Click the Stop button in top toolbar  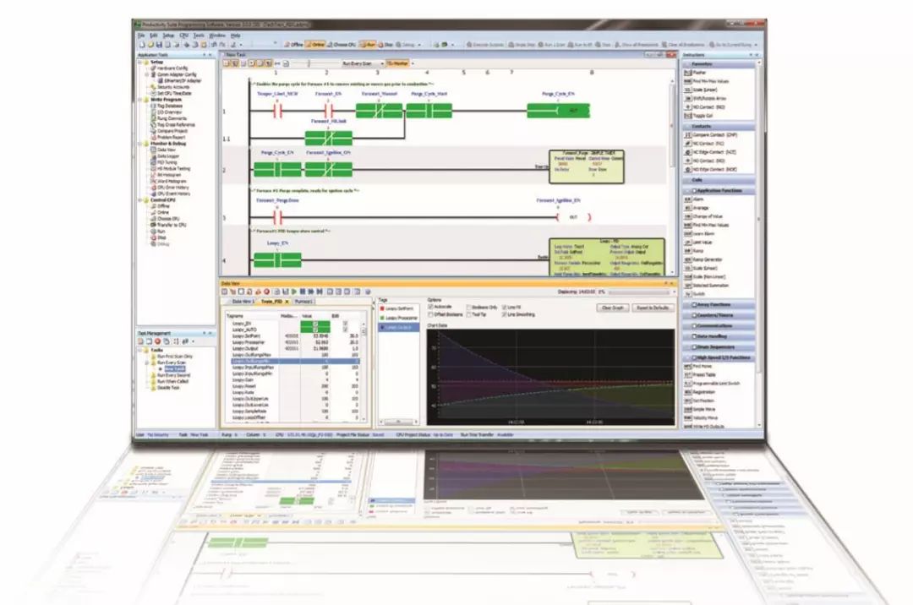click(x=385, y=44)
